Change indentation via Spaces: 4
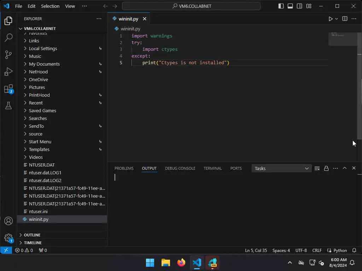Image resolution: width=362 pixels, height=271 pixels. (281, 251)
